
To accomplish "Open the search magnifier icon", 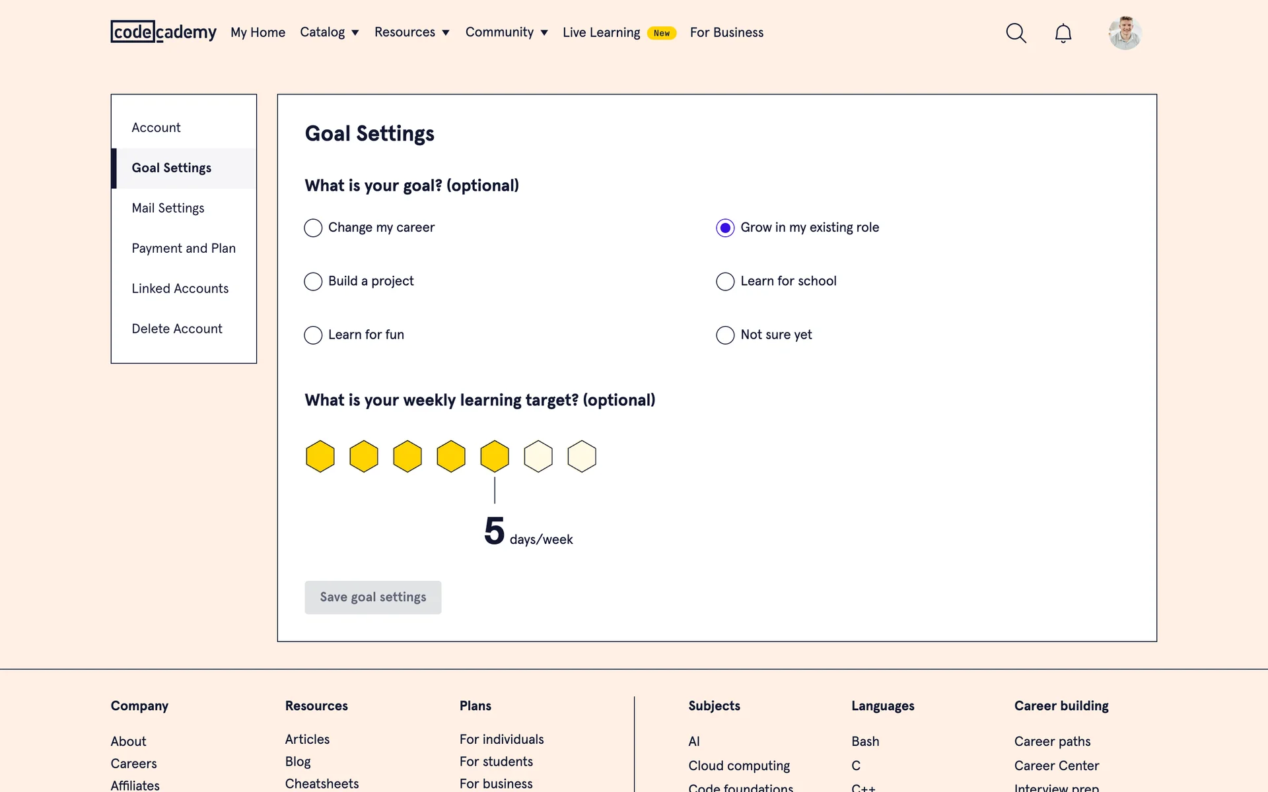I will (1016, 33).
